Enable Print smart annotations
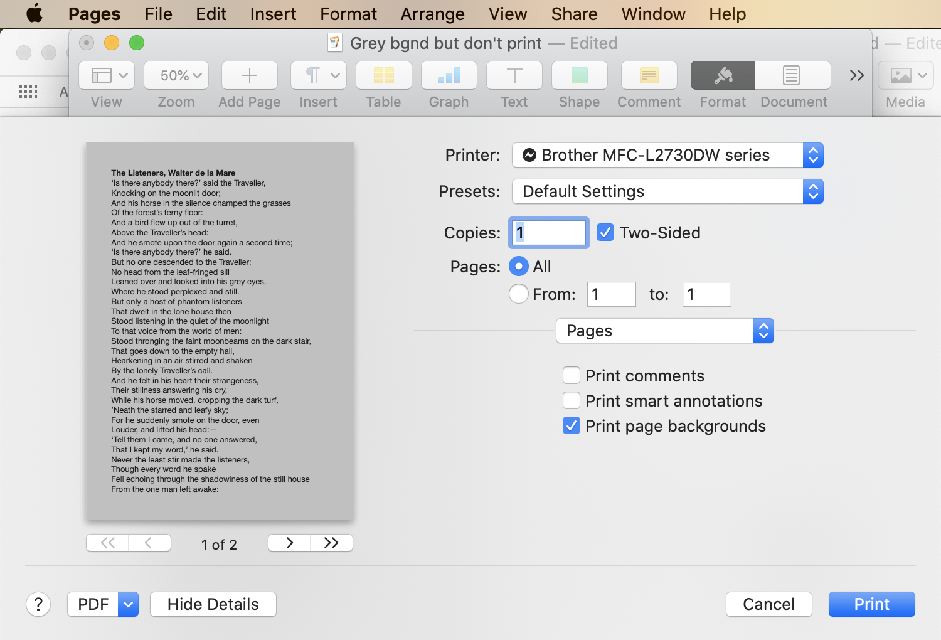This screenshot has width=941, height=640. coord(572,401)
